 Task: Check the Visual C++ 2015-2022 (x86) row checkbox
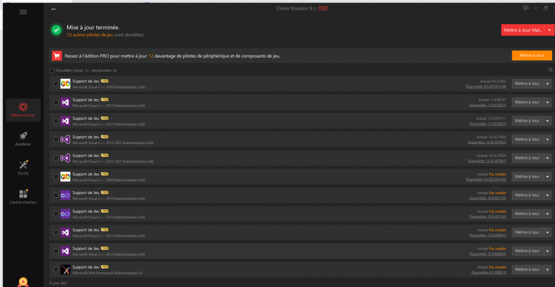point(56,158)
